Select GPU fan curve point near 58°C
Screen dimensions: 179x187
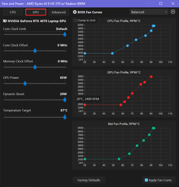click(x=121, y=105)
